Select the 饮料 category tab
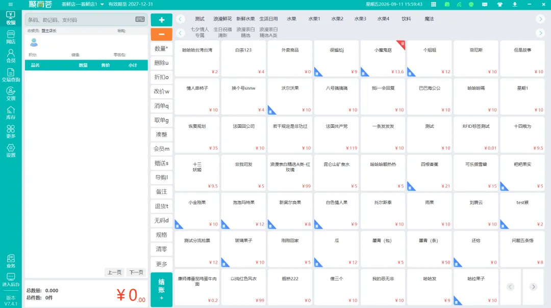This screenshot has width=551, height=308. pyautogui.click(x=406, y=19)
